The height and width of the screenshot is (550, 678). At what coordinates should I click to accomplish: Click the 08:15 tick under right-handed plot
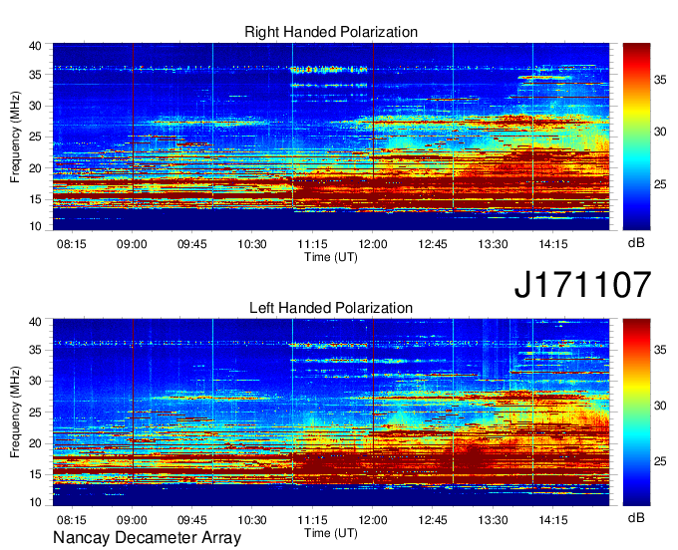72,244
